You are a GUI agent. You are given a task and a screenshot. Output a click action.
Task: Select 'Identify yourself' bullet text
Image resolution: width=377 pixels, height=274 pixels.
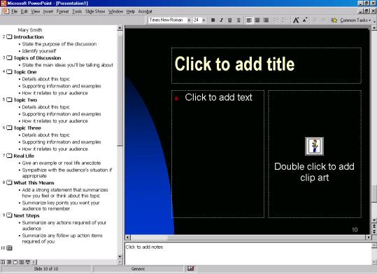tap(39, 51)
